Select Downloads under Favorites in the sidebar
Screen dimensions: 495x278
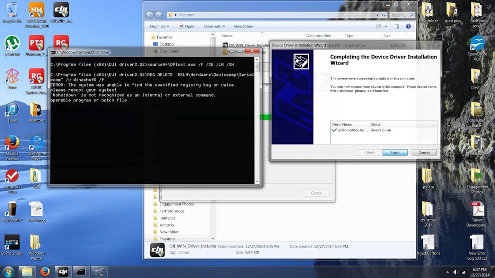click(x=169, y=51)
